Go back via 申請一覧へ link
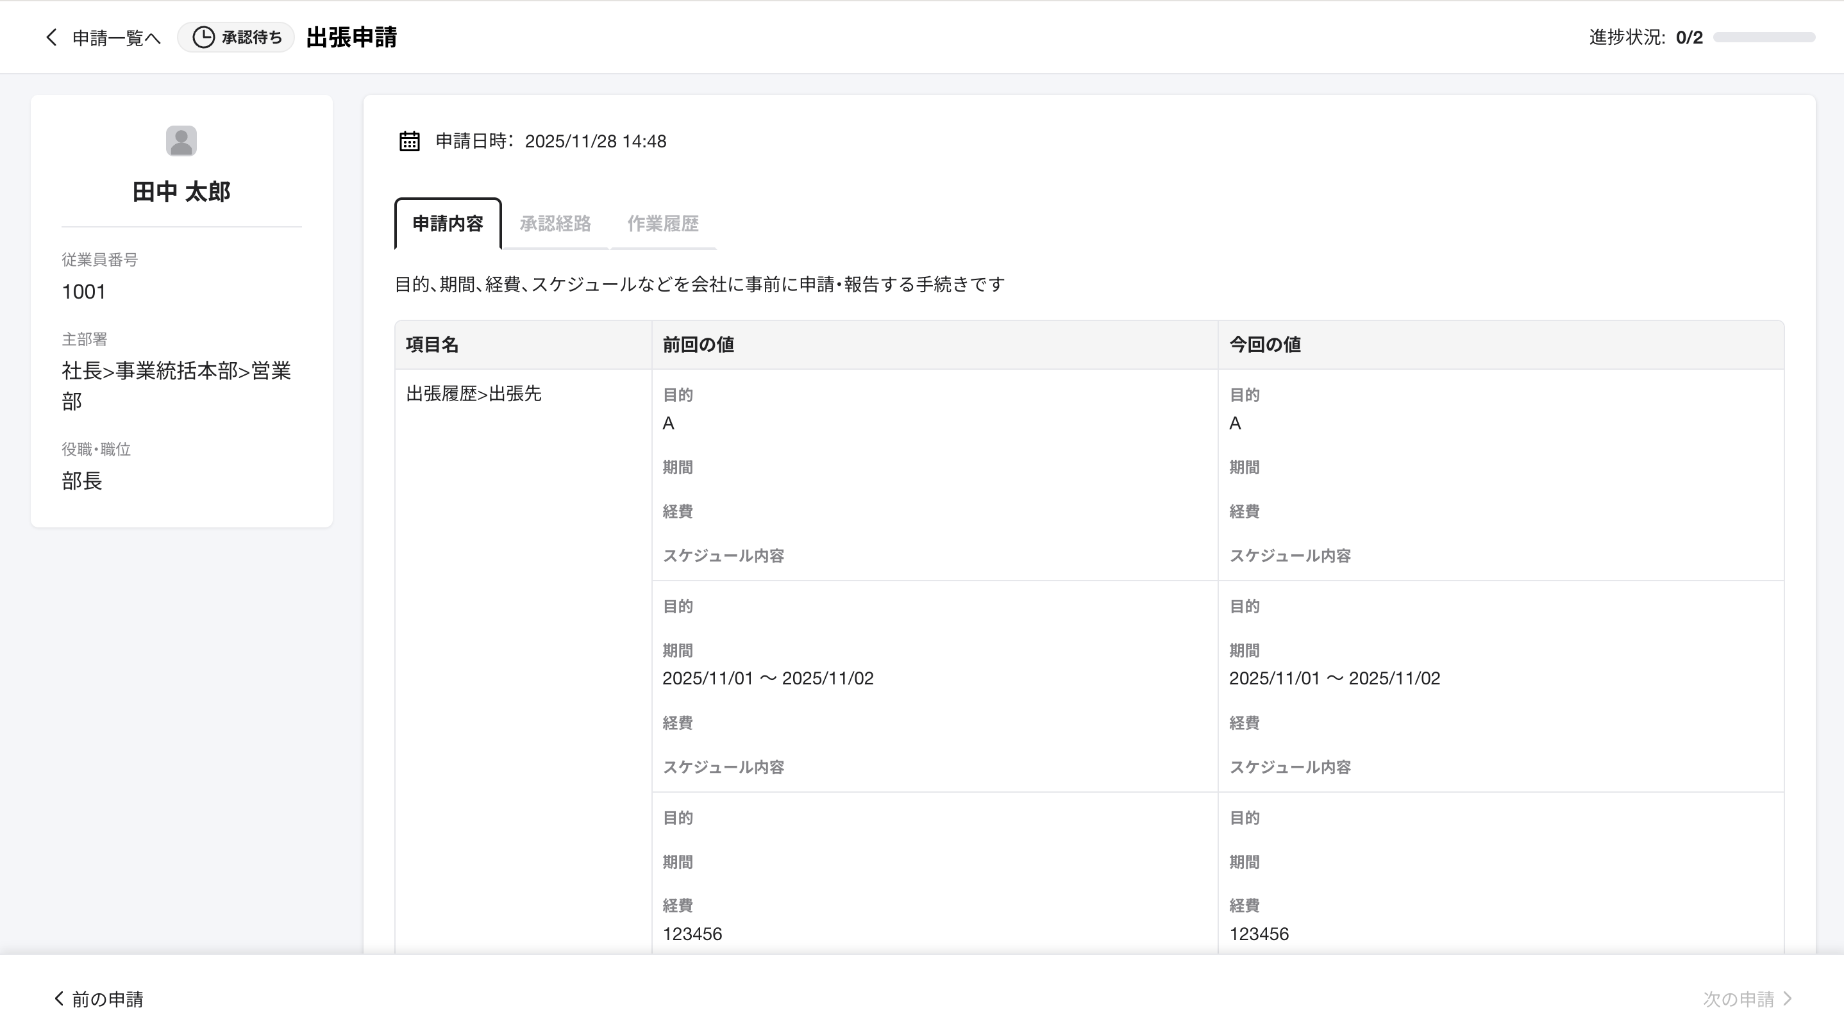 [x=116, y=38]
